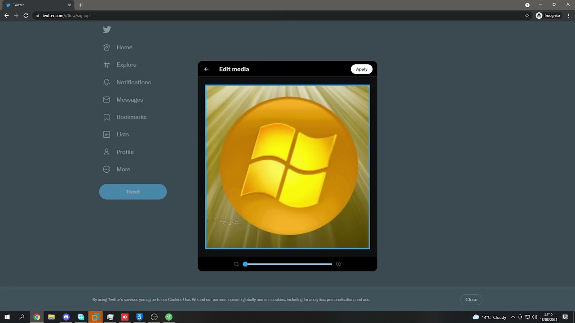
Task: Click the More circle-dots icon
Action: pos(106,170)
